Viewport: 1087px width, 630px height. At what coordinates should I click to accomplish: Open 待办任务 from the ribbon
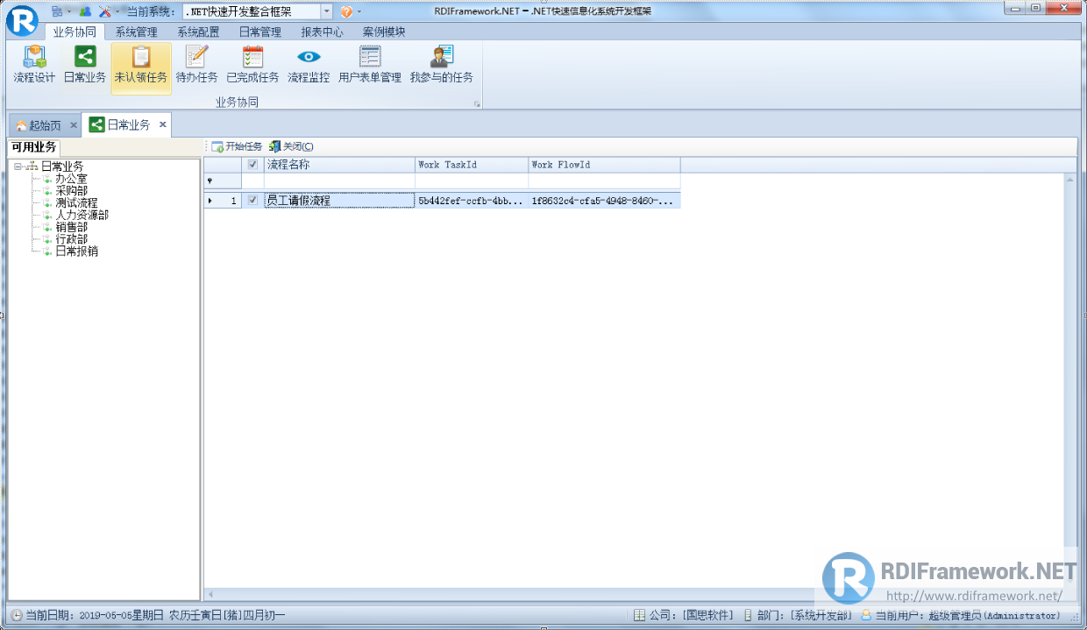pyautogui.click(x=196, y=63)
